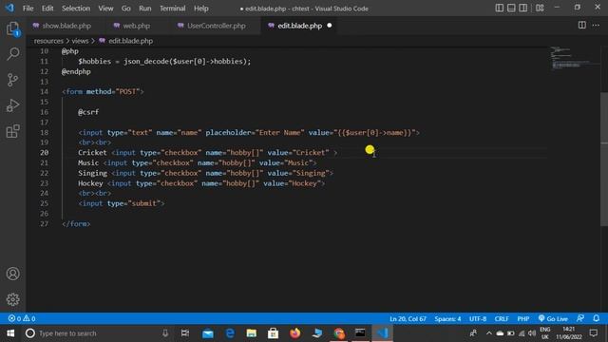Screen dimensions: 608x342
Task: Open the View menu
Action: tap(105, 9)
